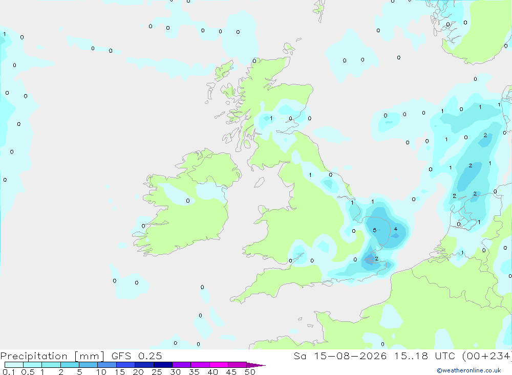Click the purple arrow above 50 mm
This screenshot has width=512, height=375.
256,365
